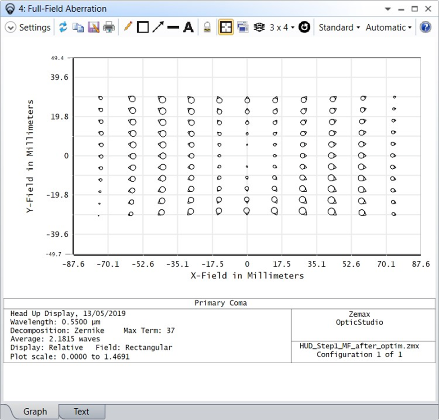Image resolution: width=439 pixels, height=420 pixels.
Task: Toggle the window lock icon
Action: [x=207, y=28]
